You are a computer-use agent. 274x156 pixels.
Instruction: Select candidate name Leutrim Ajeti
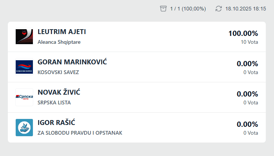[x=62, y=32]
